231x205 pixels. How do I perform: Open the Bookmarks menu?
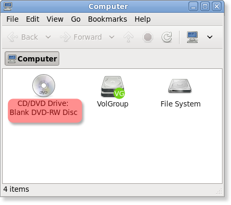click(108, 19)
